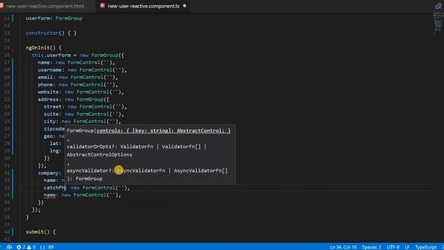Viewport: 444px width, 250px height.
Task: Select the new-user-reactive.component.ts tab
Action: click(x=144, y=6)
